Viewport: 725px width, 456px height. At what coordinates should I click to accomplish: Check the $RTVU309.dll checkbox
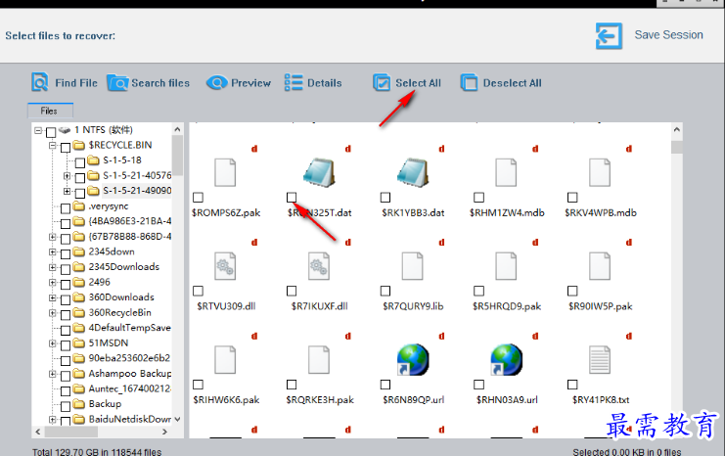198,291
